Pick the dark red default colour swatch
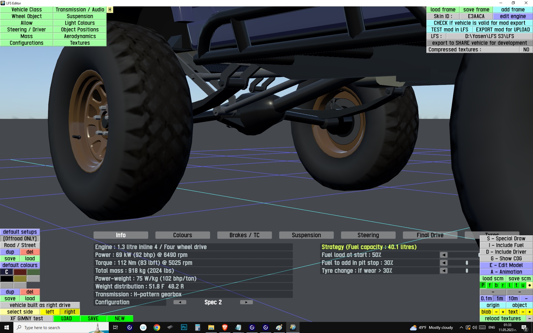The width and height of the screenshot is (533, 333). 20,272
